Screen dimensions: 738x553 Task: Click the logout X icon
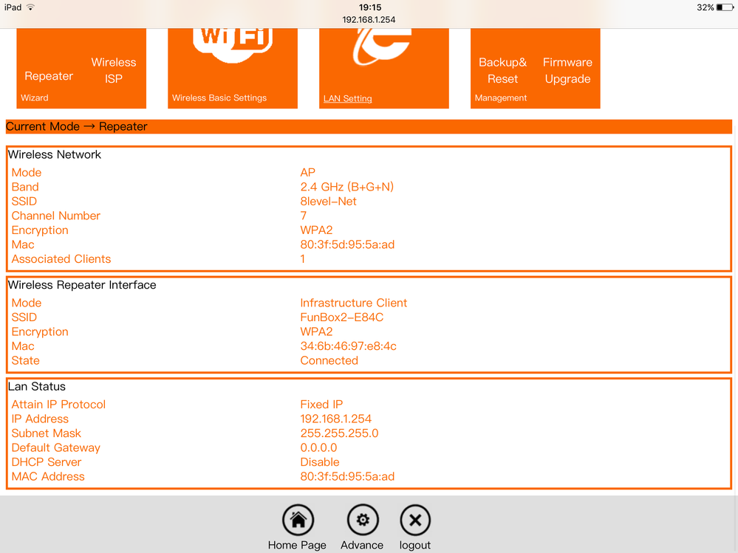tap(415, 521)
